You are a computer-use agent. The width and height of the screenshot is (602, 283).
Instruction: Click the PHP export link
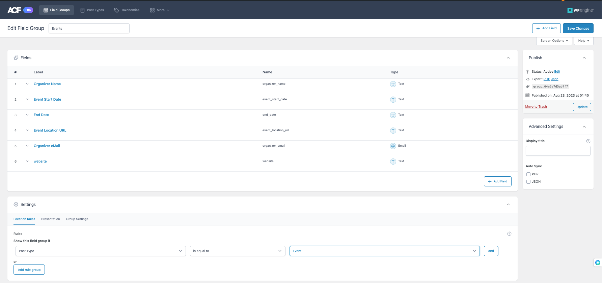point(547,79)
